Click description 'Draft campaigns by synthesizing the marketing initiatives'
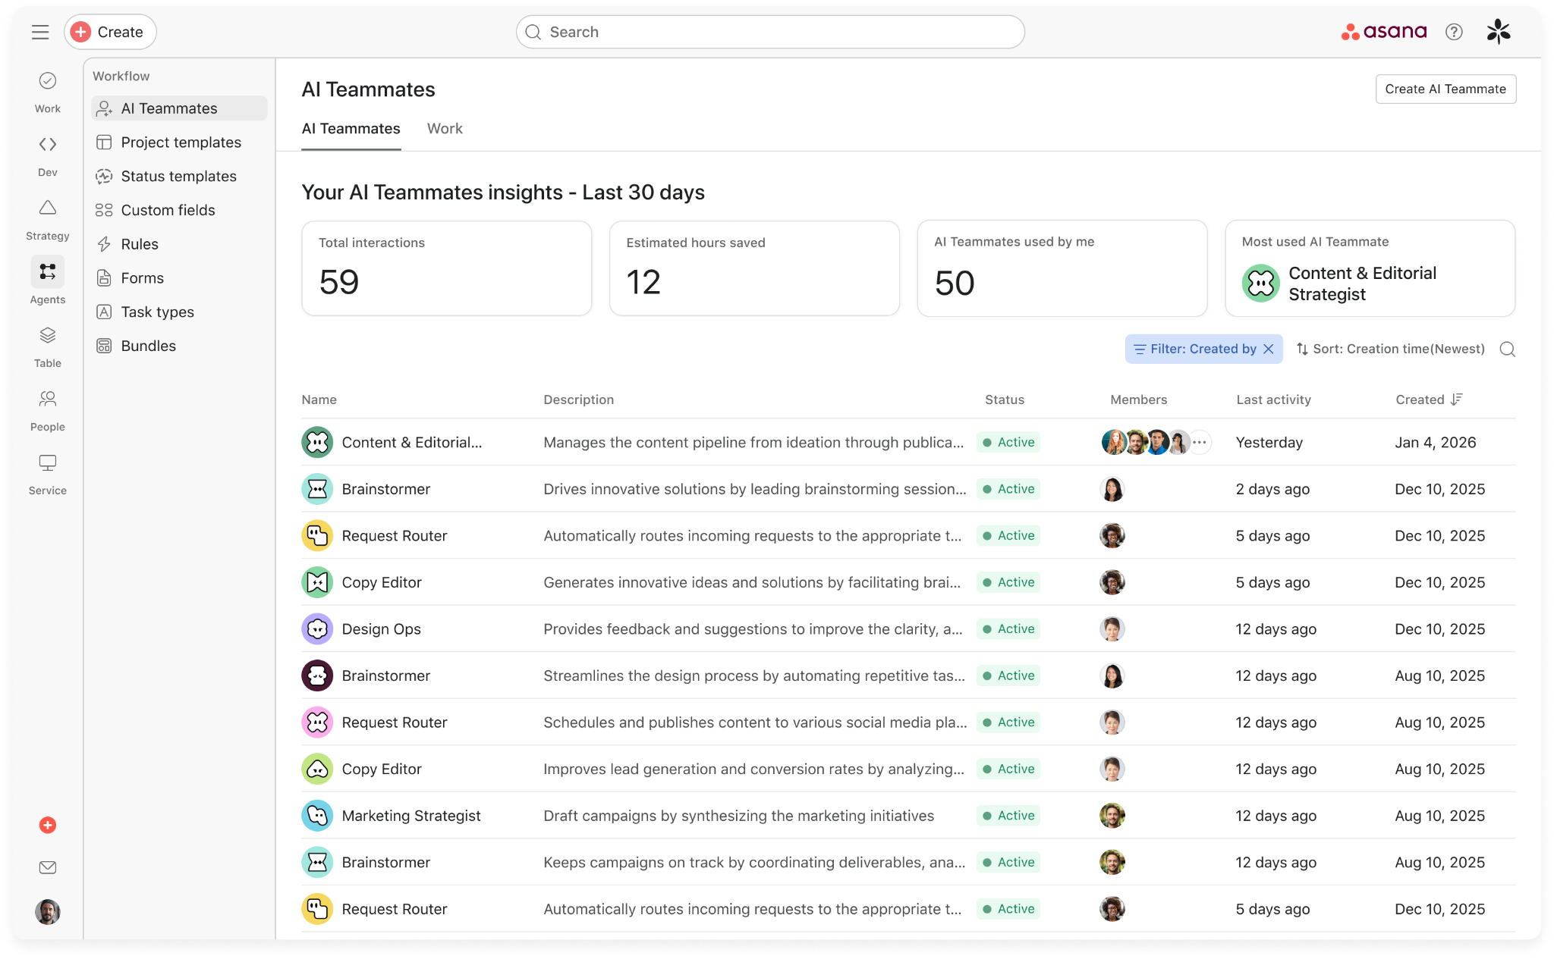The height and width of the screenshot is (959, 1554). (x=738, y=816)
